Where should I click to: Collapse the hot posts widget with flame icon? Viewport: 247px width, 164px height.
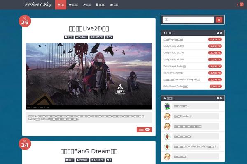click(218, 33)
